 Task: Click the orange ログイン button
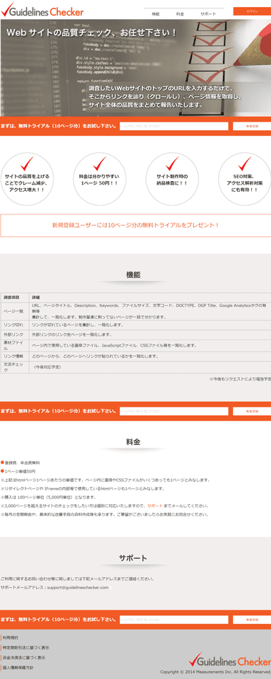[252, 11]
